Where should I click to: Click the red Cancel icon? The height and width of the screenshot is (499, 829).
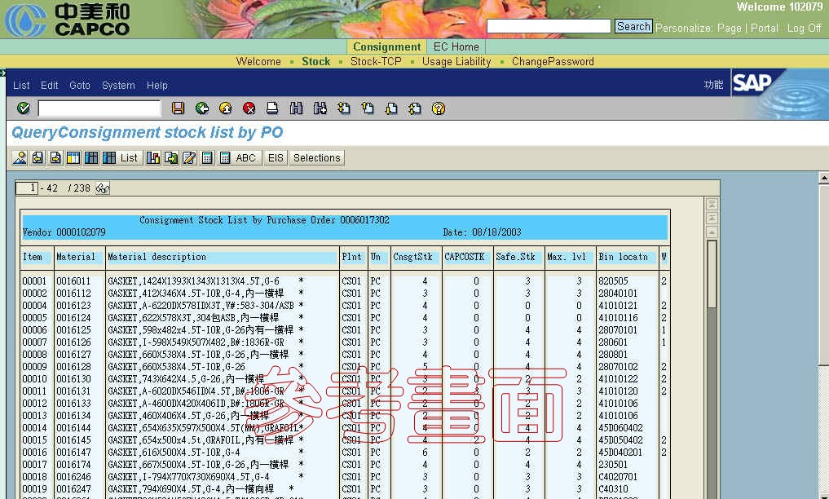(x=249, y=108)
